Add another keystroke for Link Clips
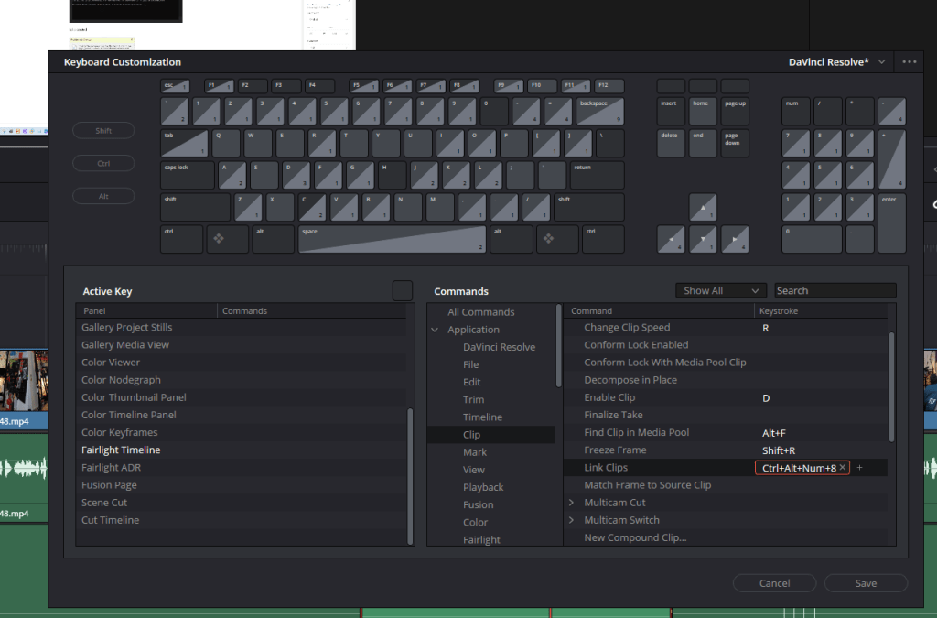 point(859,467)
